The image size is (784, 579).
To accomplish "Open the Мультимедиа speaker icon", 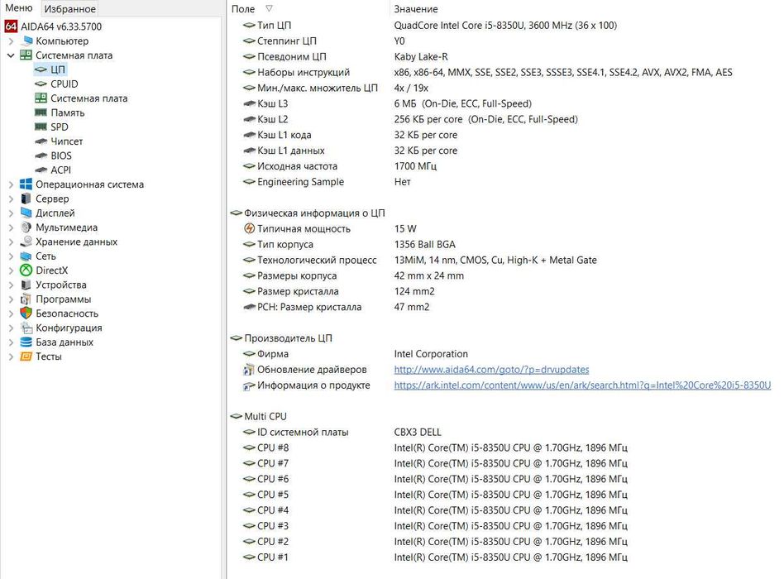I will pyautogui.click(x=26, y=227).
